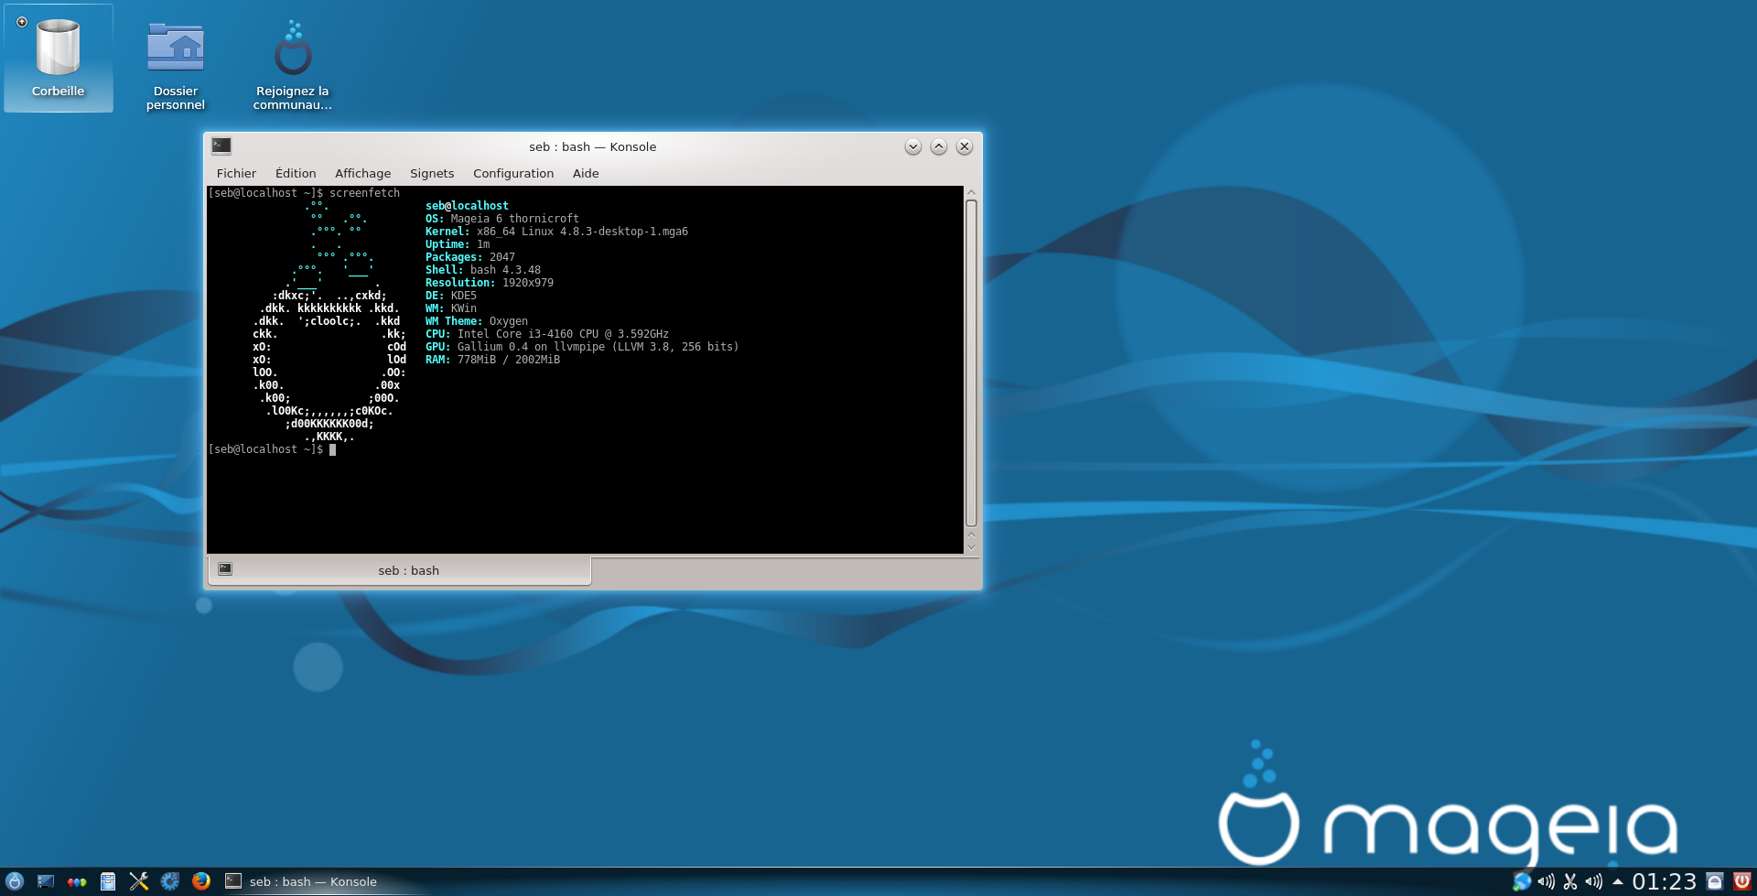1757x896 pixels.
Task: Click the volume icon next to the network globe
Action: tap(1547, 881)
